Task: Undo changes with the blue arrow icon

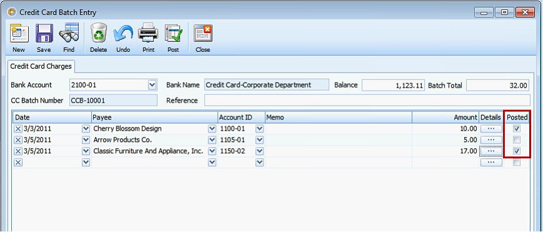Action: (x=123, y=33)
